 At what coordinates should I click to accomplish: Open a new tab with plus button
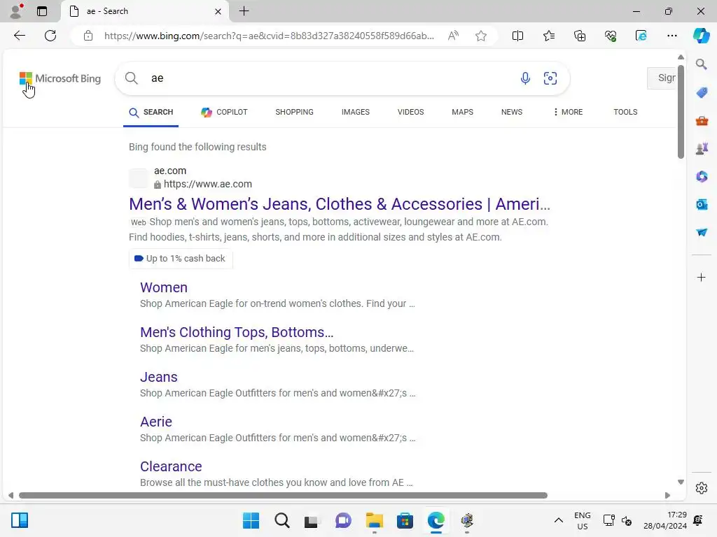point(244,11)
